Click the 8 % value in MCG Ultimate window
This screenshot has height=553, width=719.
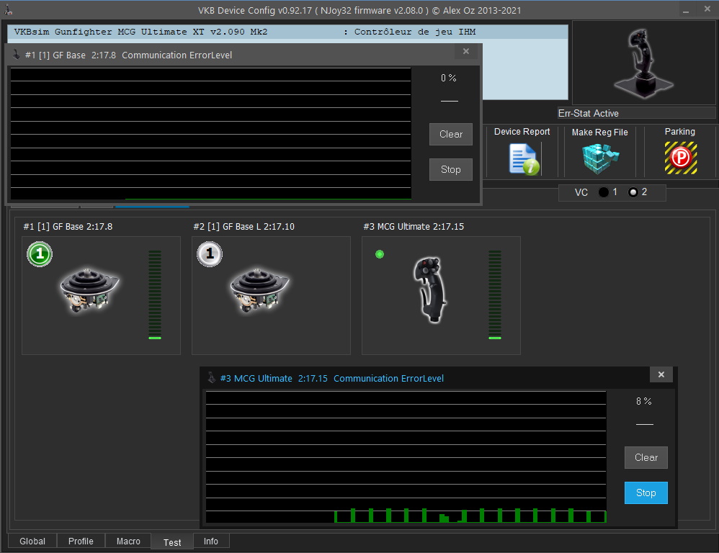[644, 401]
